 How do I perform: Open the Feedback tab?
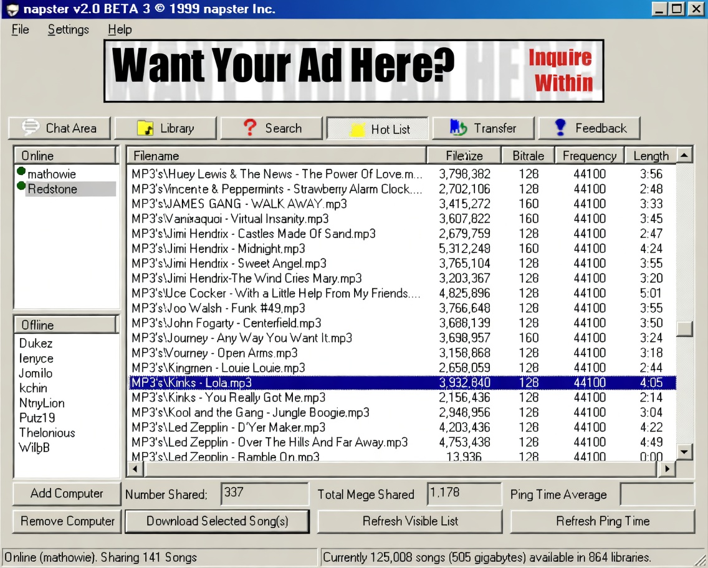coord(589,128)
